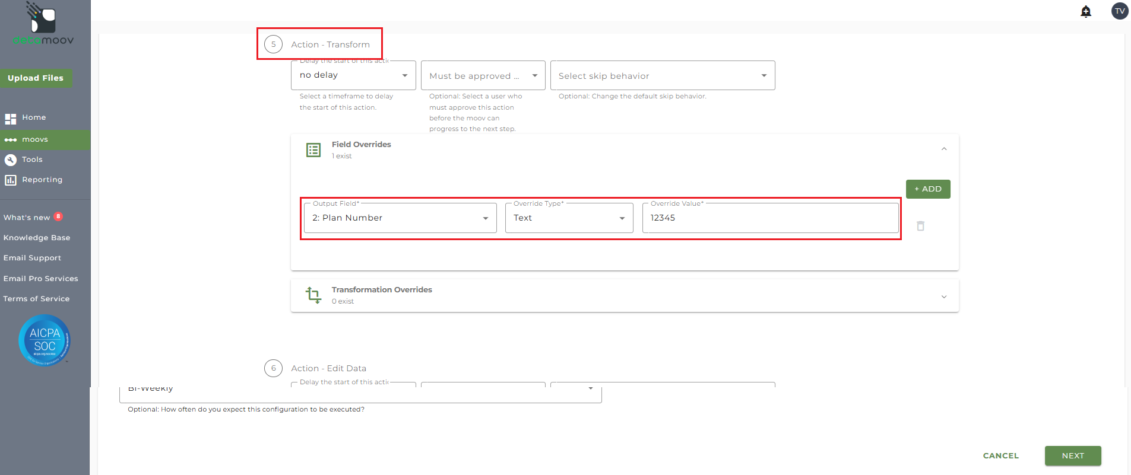Open the Override Type dropdown
Image resolution: width=1131 pixels, height=475 pixels.
569,218
